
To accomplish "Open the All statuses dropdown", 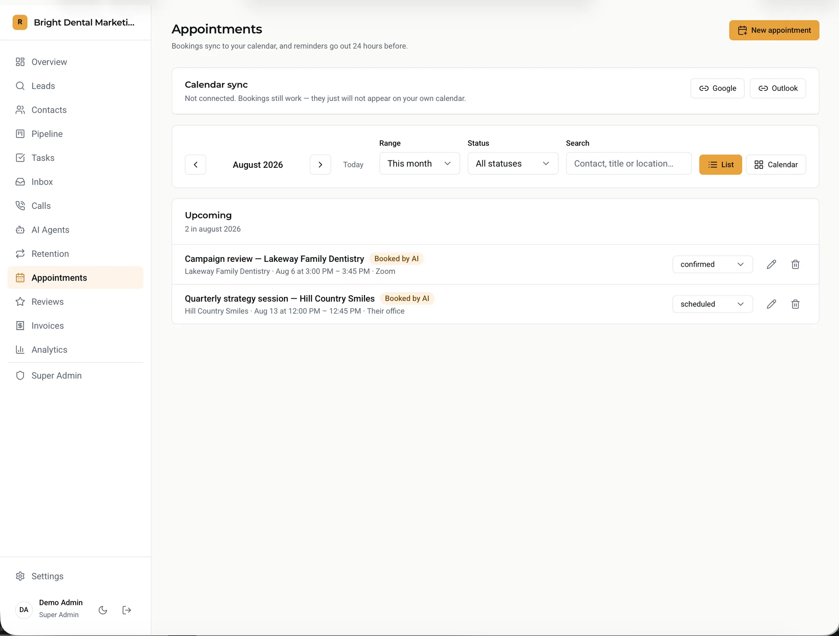I will coord(513,163).
